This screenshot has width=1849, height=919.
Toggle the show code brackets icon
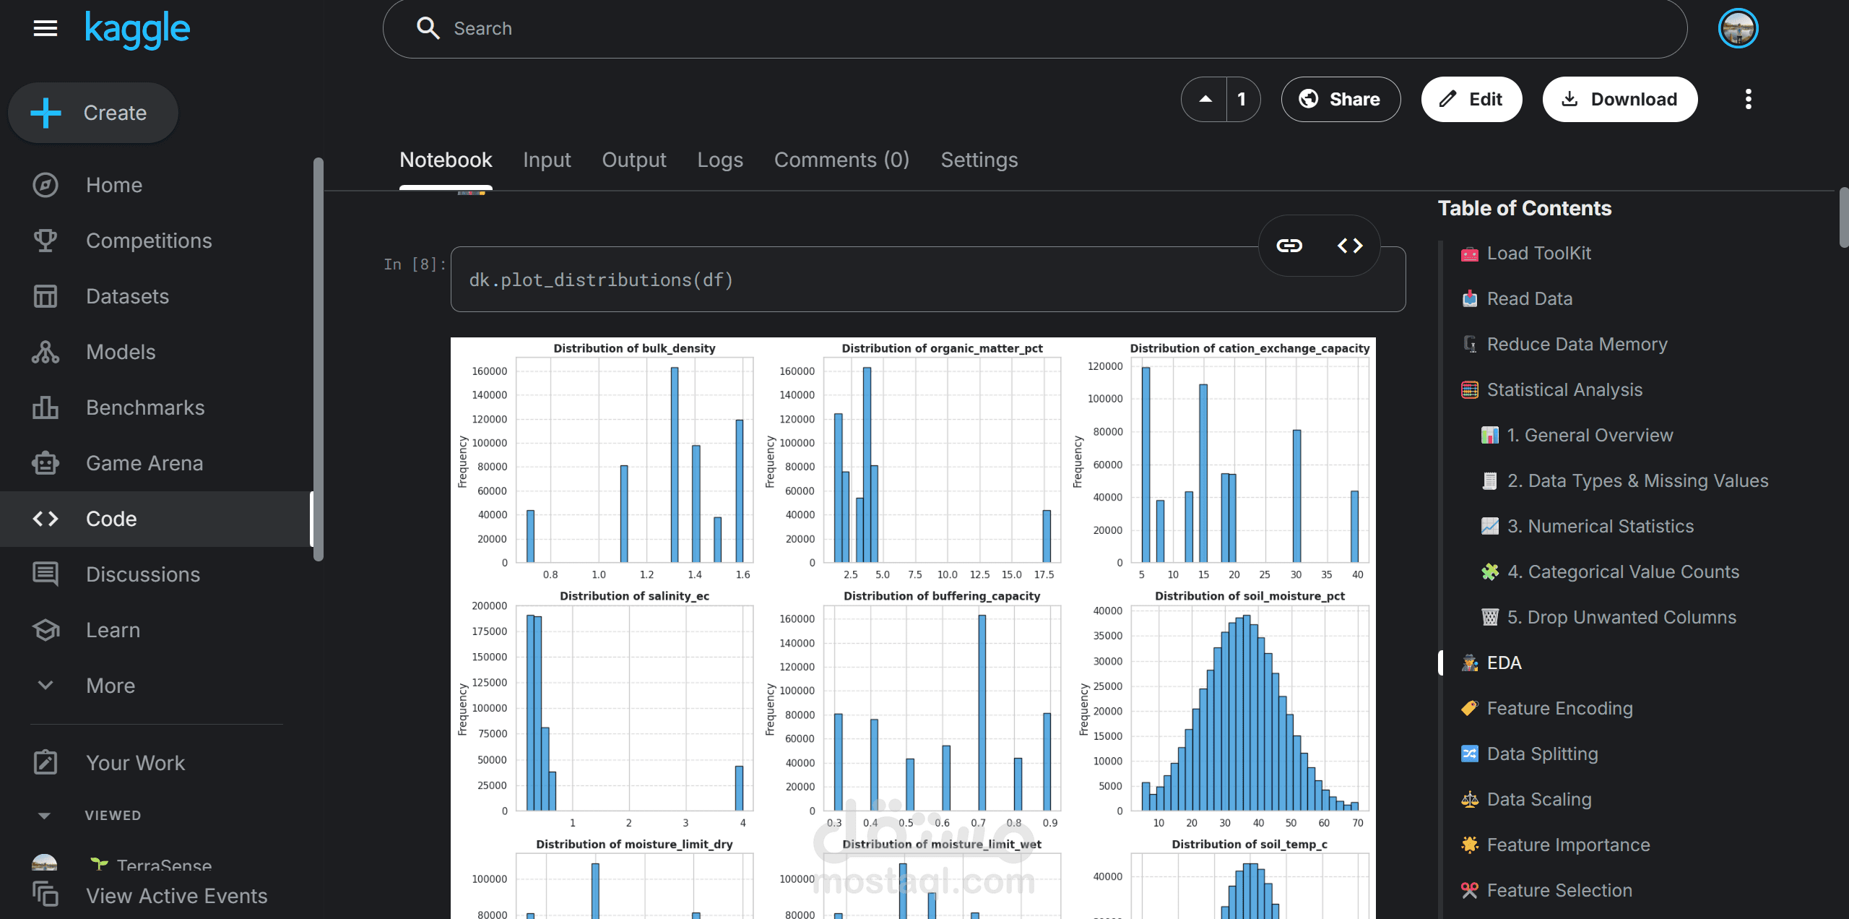(1349, 246)
